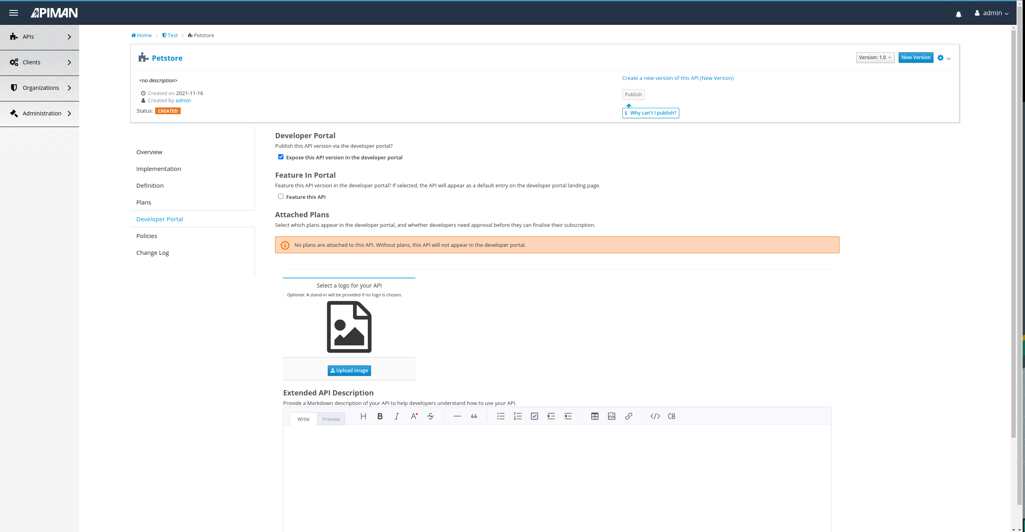Image resolution: width=1025 pixels, height=532 pixels.
Task: Enable the Feature this API checkbox
Action: [x=281, y=196]
